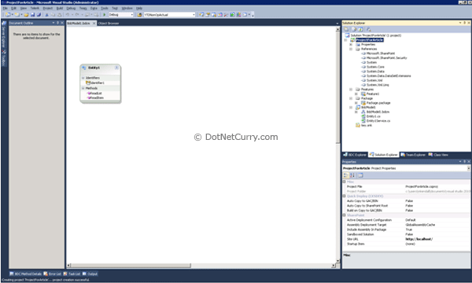472x283 pixels.
Task: Collapse the References node in Solution Explorer
Action: click(x=351, y=49)
